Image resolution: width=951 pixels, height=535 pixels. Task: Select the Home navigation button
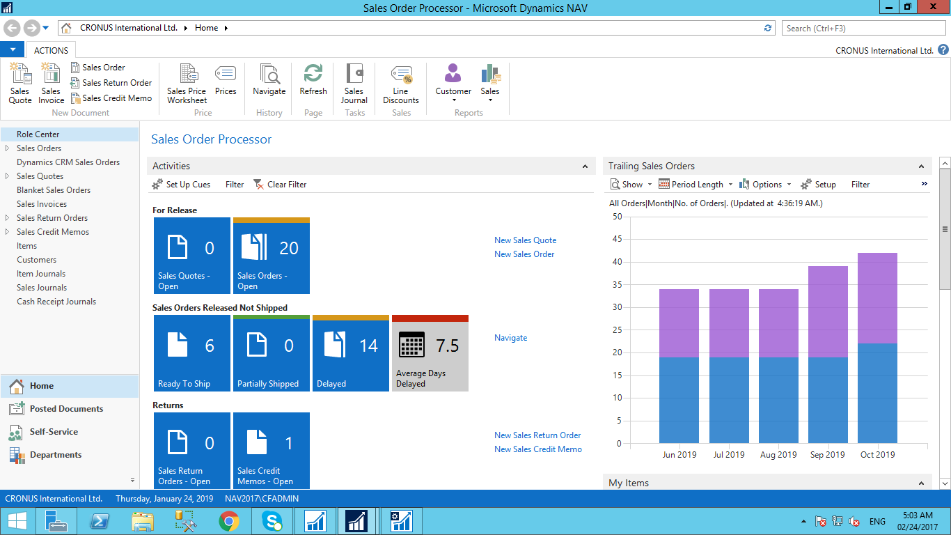pos(70,386)
